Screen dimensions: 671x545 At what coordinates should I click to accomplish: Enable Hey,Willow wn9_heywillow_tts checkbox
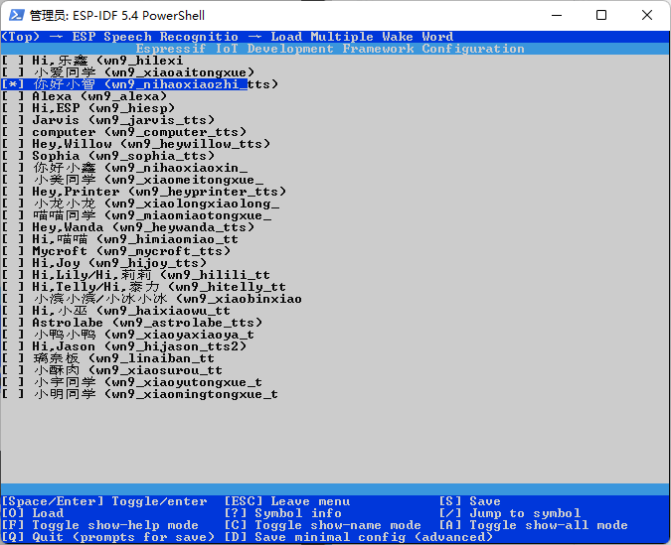[x=12, y=144]
